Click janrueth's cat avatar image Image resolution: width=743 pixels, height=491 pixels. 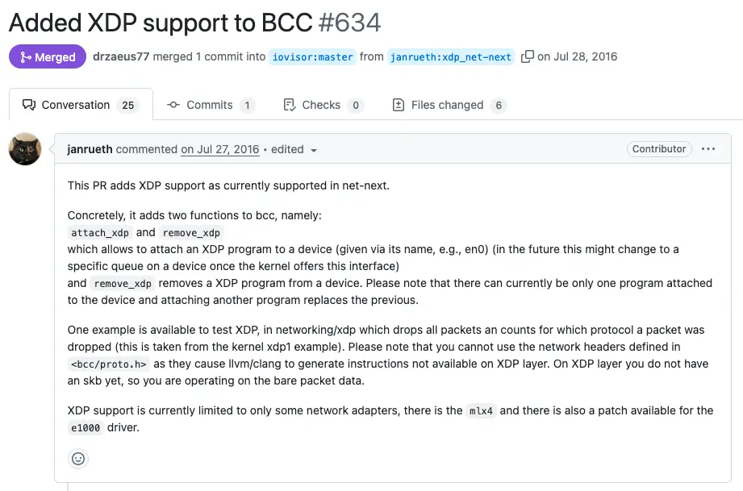25,149
